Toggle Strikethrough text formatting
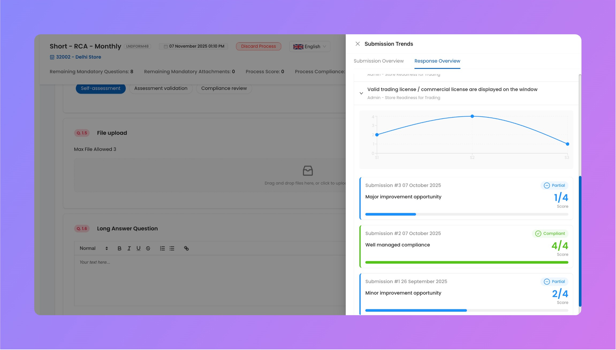The image size is (616, 350). tap(148, 248)
